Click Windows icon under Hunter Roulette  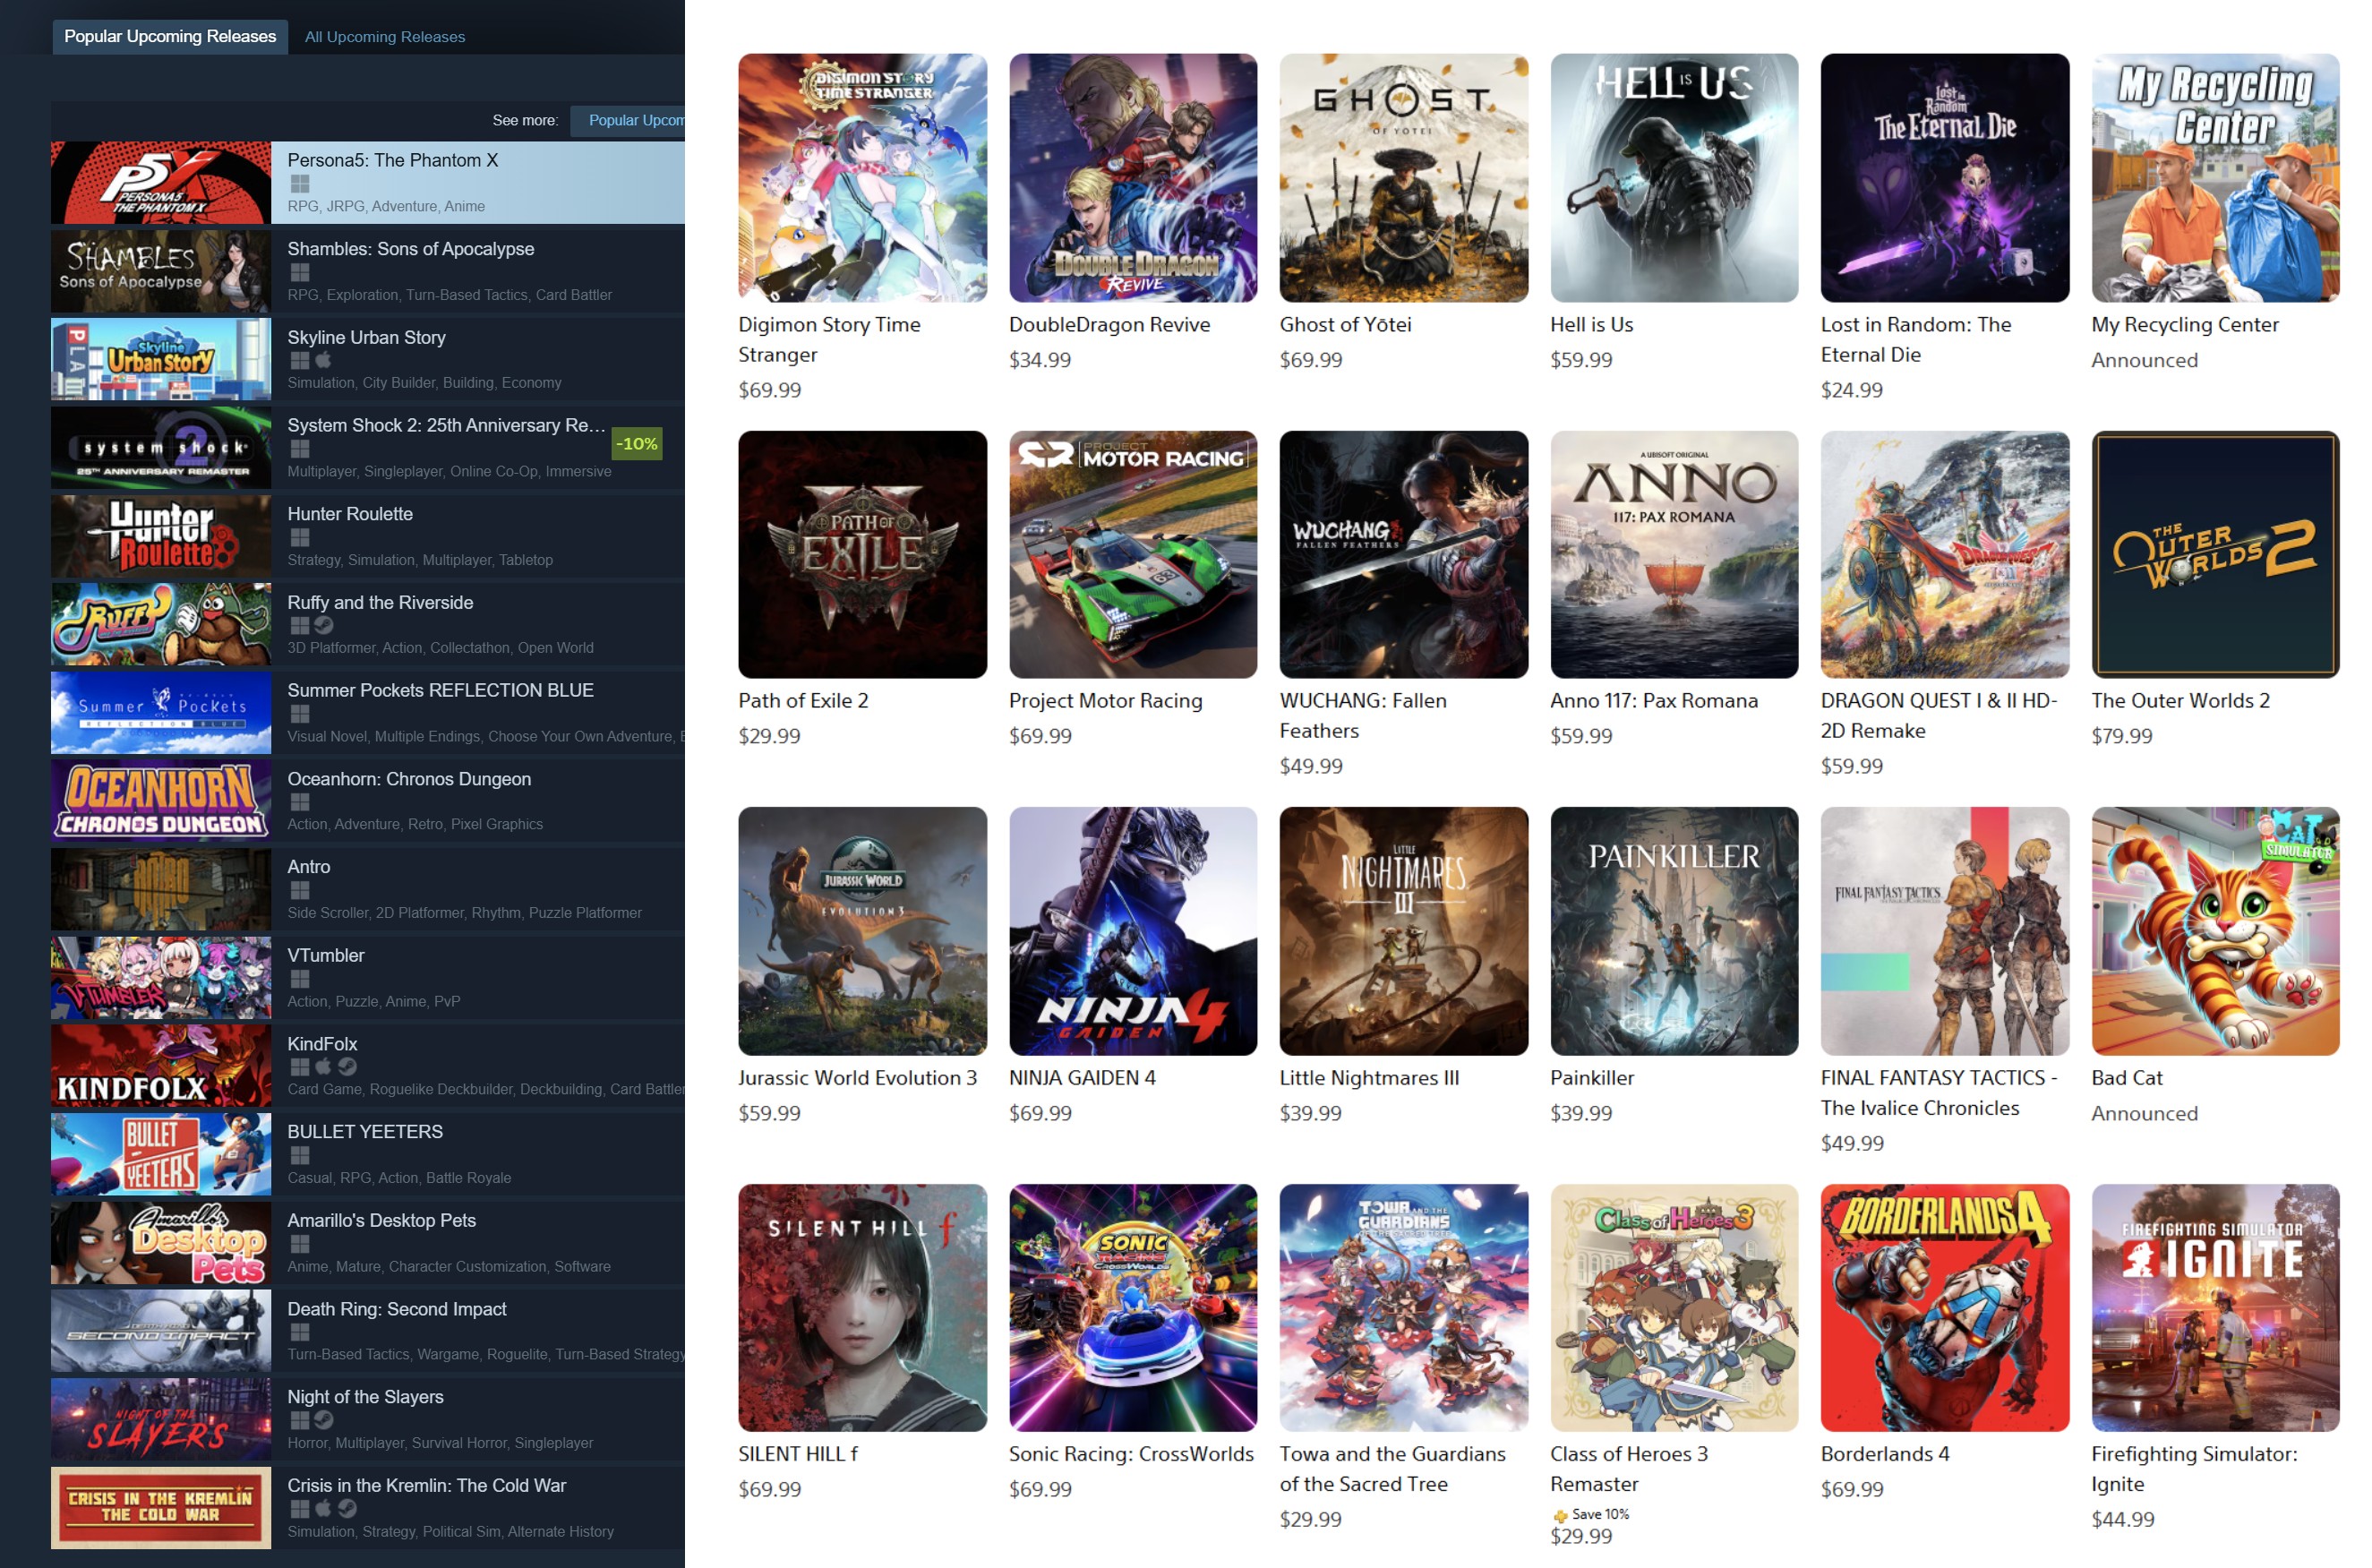point(300,537)
